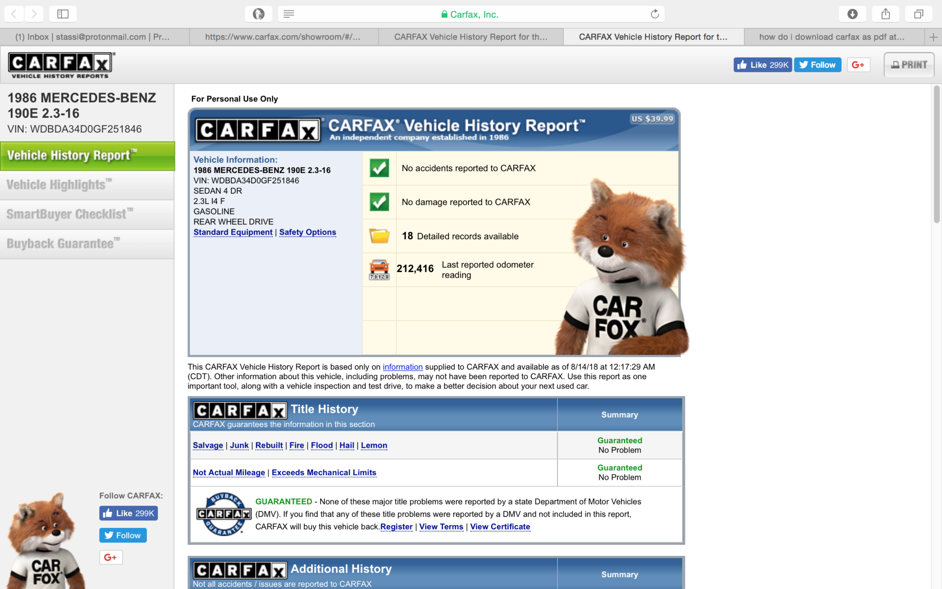Click the green checkmark for no accidents

coord(379,168)
